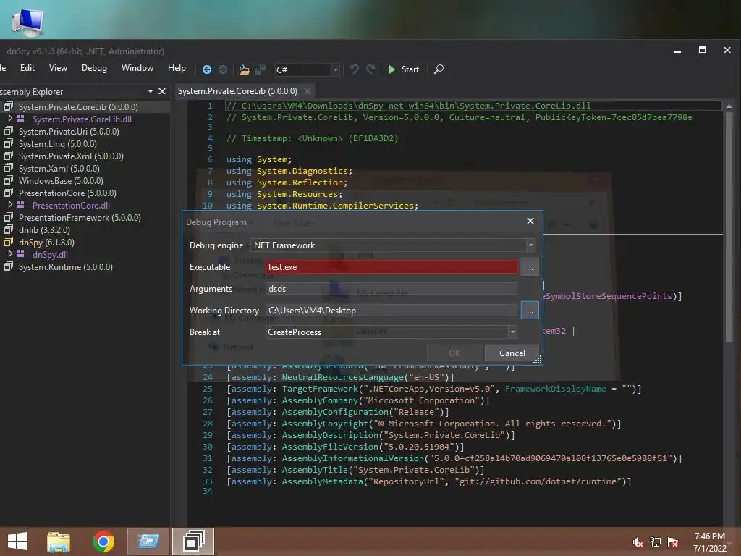
Task: Open the View menu
Action: pos(58,68)
